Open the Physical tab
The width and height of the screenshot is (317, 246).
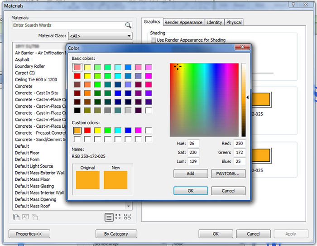(234, 22)
